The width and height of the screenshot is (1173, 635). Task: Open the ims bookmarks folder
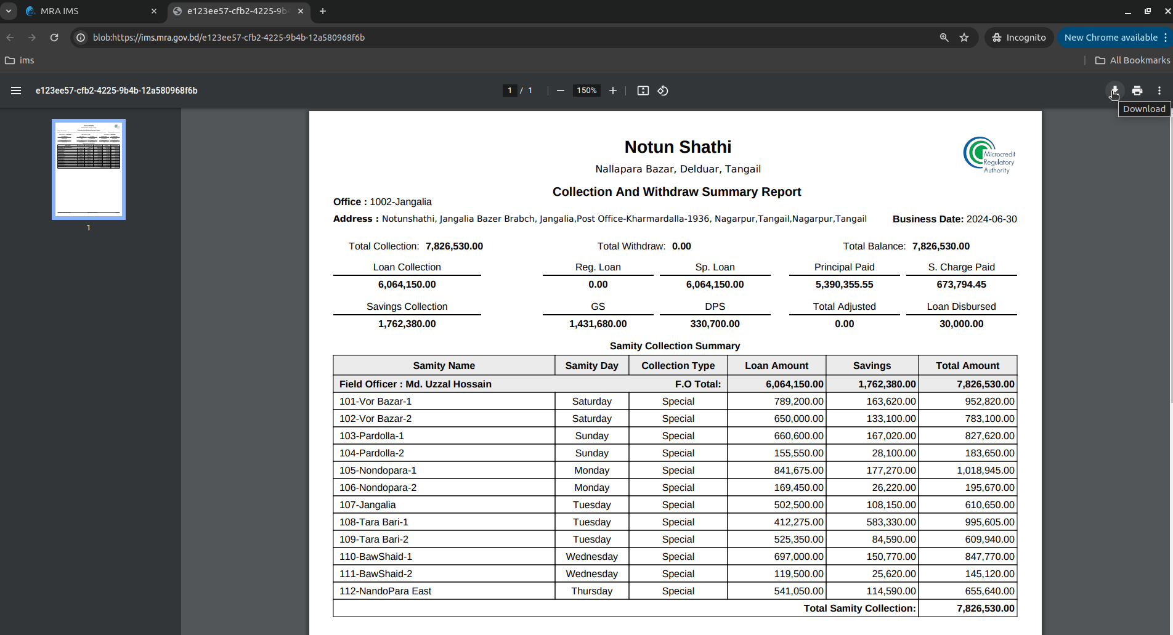click(20, 60)
